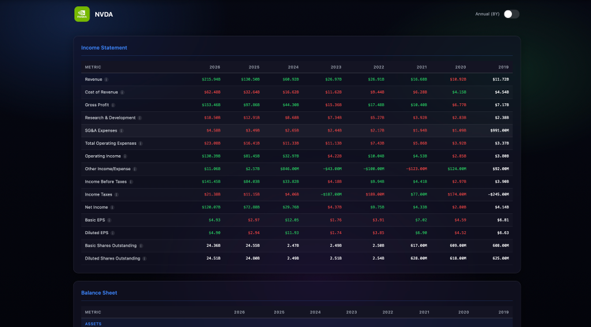Select the 2021 Basic EPS $7.02
Image resolution: width=591 pixels, height=327 pixels.
421,220
